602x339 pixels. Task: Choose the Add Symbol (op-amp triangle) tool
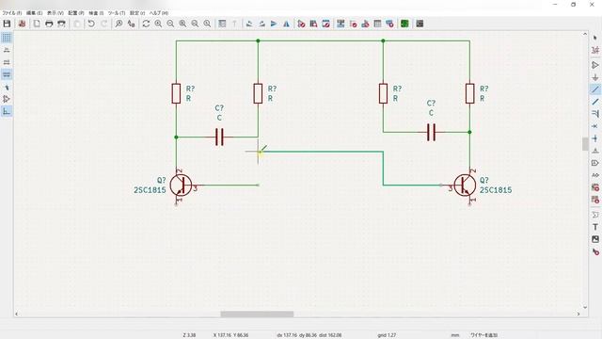(x=595, y=65)
